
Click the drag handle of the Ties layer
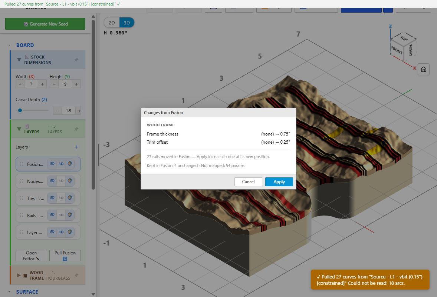click(x=22, y=198)
